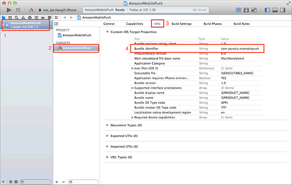Open the Version editor
Viewport: 292px width, 185px height.
pos(254,9)
